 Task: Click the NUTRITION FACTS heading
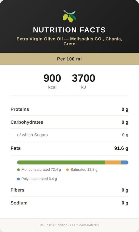click(69, 30)
